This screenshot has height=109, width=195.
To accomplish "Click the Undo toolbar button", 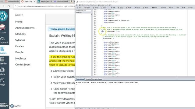I will pyautogui.click(x=137, y=8).
